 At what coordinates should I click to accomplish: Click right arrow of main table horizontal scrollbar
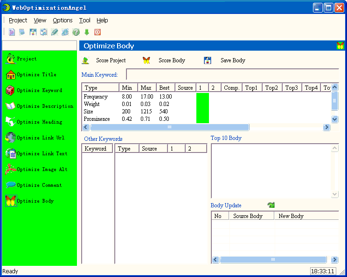(x=326, y=127)
